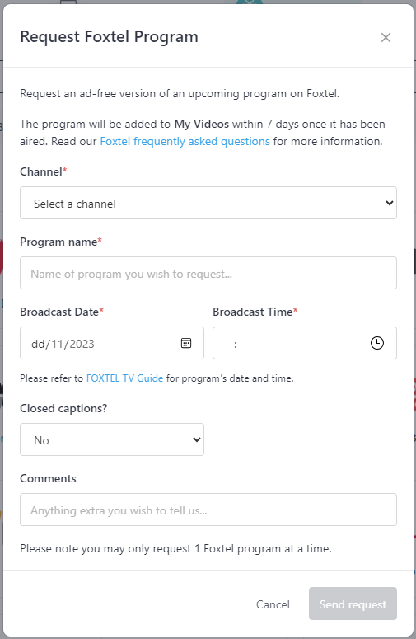This screenshot has width=416, height=639.
Task: Expand the Closed captions dropdown showing No
Action: tap(112, 439)
